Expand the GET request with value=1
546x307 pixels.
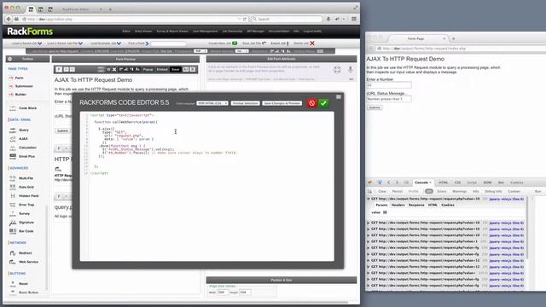pyautogui.click(x=369, y=241)
